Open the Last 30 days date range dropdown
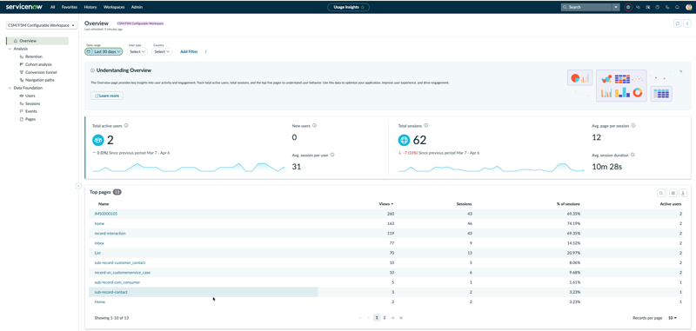696x331 pixels. point(104,52)
